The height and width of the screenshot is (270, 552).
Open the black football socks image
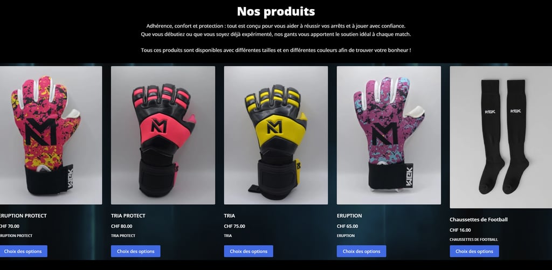click(x=501, y=137)
